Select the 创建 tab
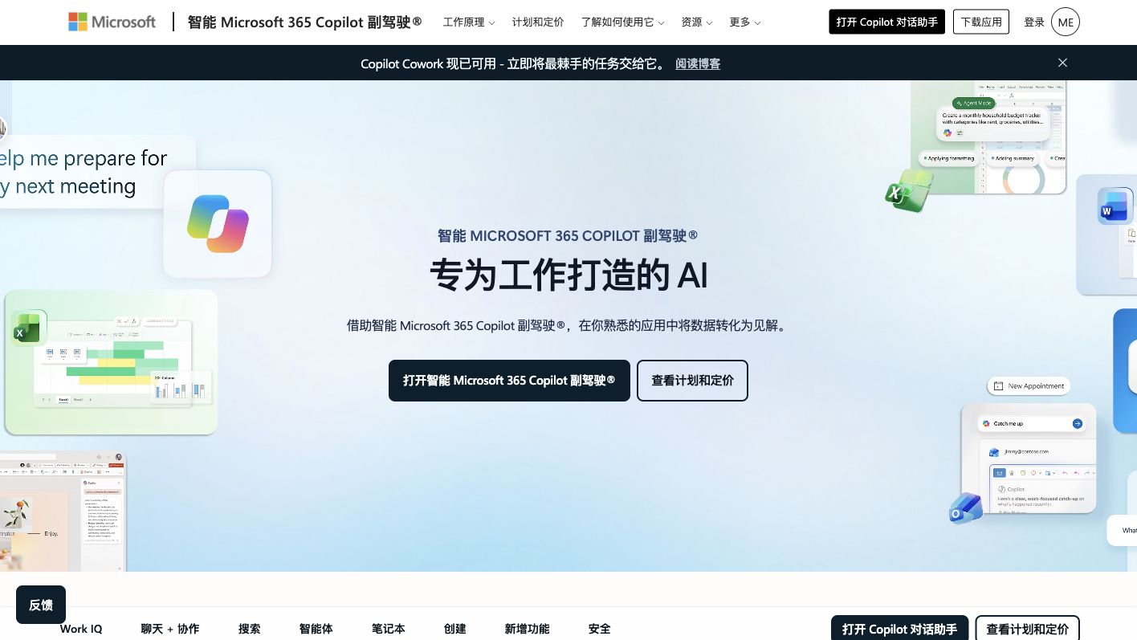 pos(455,629)
